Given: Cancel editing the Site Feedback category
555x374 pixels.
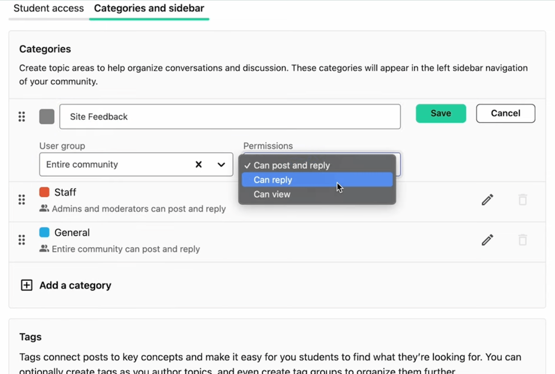Looking at the screenshot, I should pos(505,113).
